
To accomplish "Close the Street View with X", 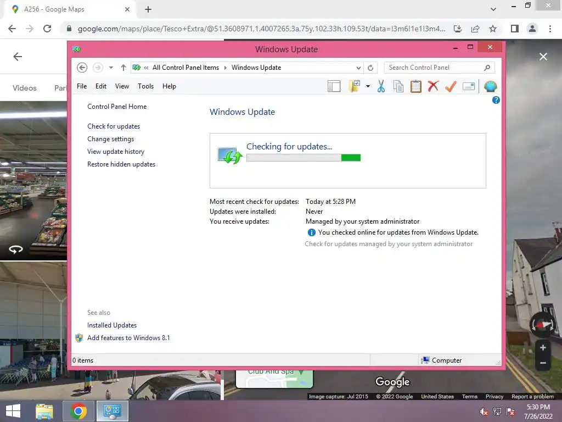I will 543,57.
